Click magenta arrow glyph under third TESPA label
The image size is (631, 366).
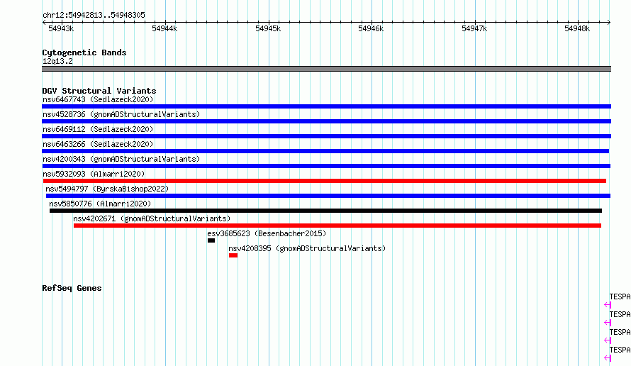[x=608, y=340]
